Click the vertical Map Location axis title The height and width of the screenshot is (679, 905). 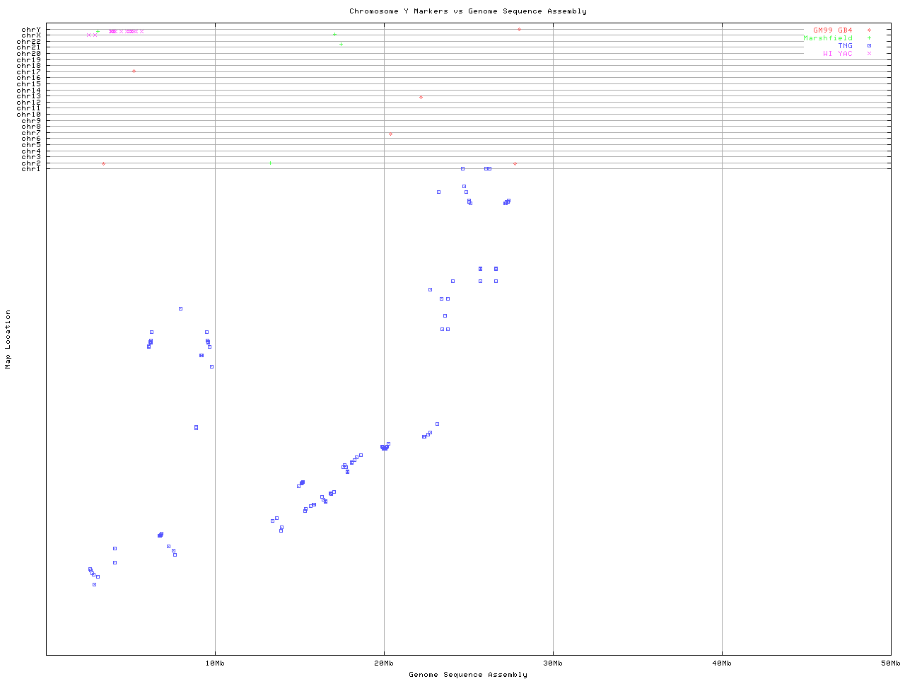coord(8,339)
